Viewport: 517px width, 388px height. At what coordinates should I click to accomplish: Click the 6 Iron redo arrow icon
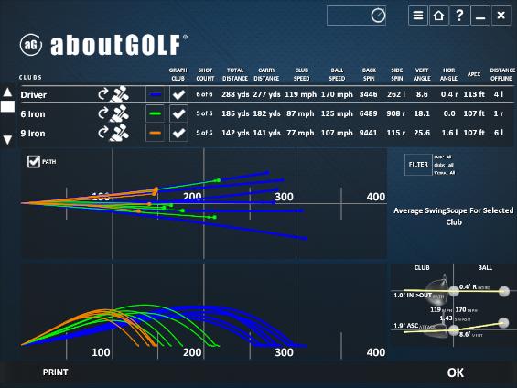(x=102, y=113)
